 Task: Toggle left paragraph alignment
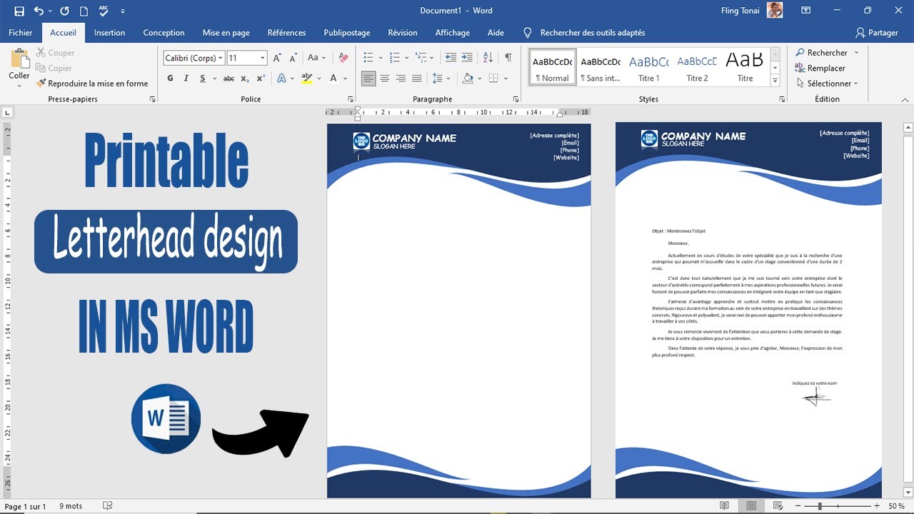pyautogui.click(x=368, y=79)
